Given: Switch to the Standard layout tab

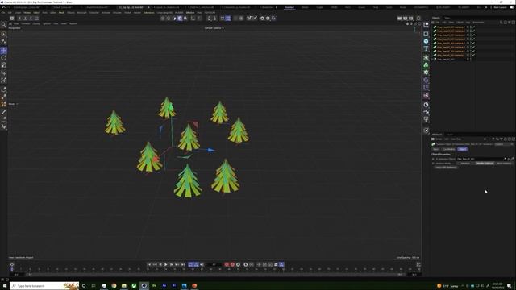Looking at the screenshot, I should 289,7.
